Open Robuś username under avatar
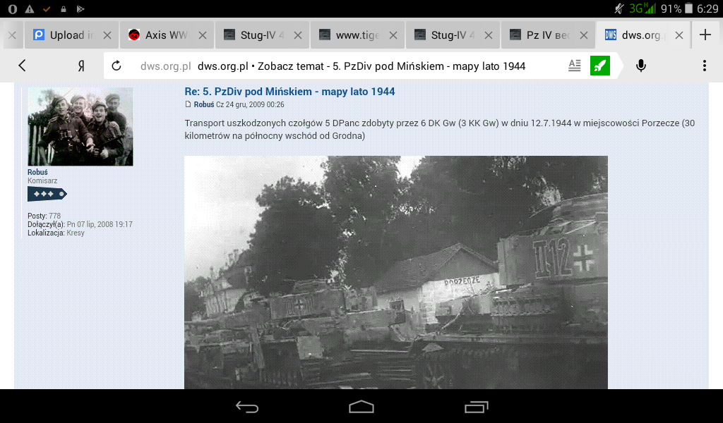This screenshot has height=423, width=723. pyautogui.click(x=37, y=172)
